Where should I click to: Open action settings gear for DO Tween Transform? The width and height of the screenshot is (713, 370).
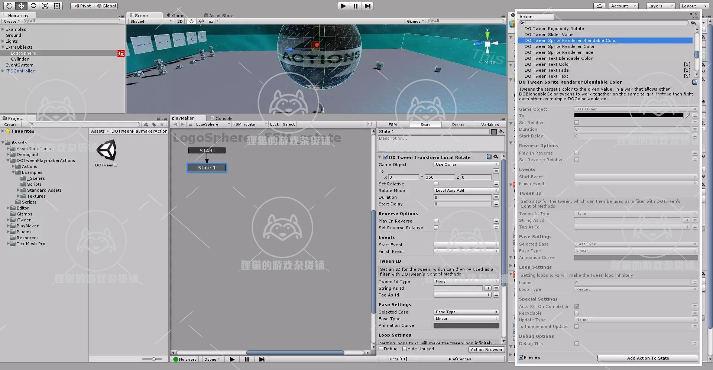click(496, 157)
